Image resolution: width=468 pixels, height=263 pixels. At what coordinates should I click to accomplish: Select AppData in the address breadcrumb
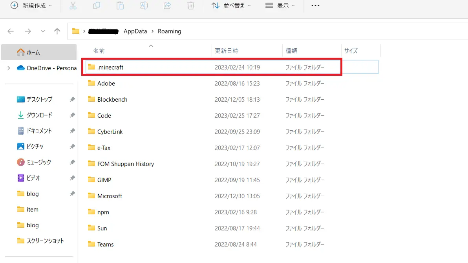point(135,31)
